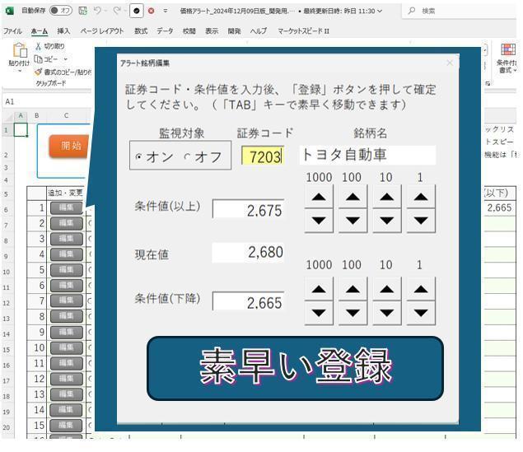Increase 条件値(以上) by 1000 with up arrow
This screenshot has width=523, height=452.
tap(319, 197)
